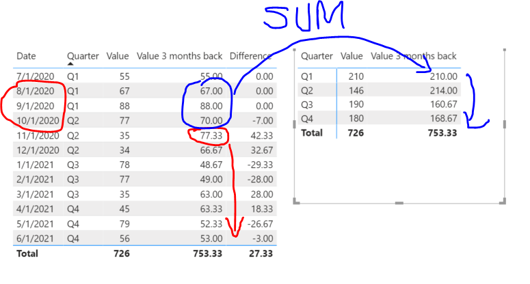This screenshot has height=284, width=530.
Task: Click the 168.67 cell in right table
Action: (x=443, y=118)
